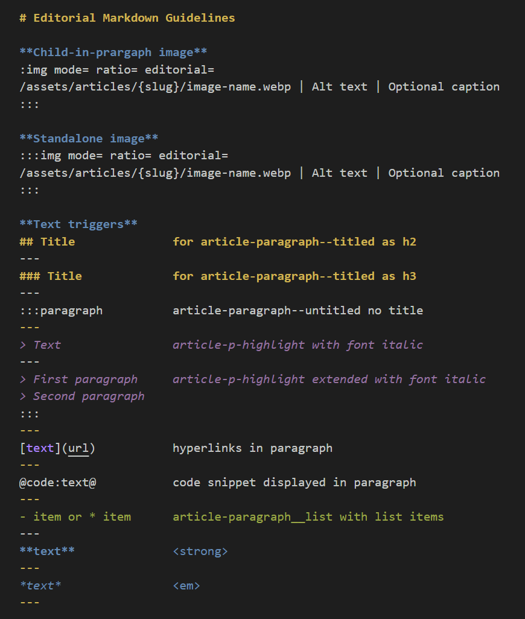The height and width of the screenshot is (619, 525).
Task: Click the ':::img mode= ratio= editorial=' line
Action: pyautogui.click(x=124, y=156)
